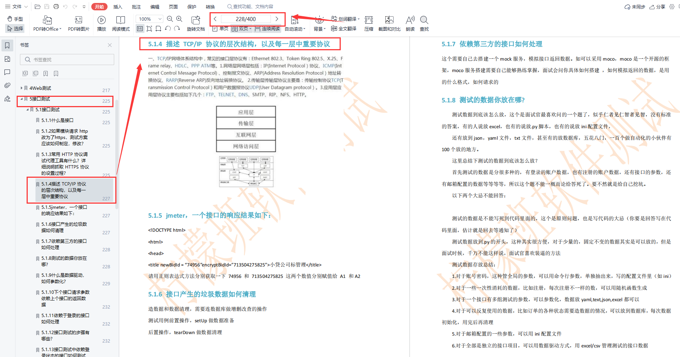Set actual size with the 1:1 icon
The height and width of the screenshot is (357, 680).
click(x=140, y=28)
